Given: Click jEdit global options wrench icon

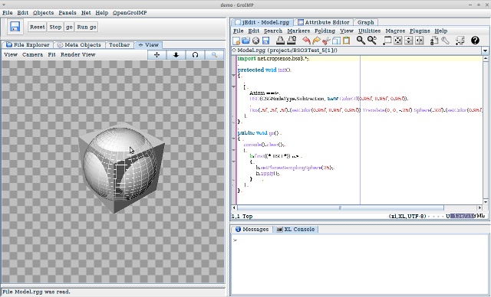Looking at the screenshot, I should (x=445, y=41).
